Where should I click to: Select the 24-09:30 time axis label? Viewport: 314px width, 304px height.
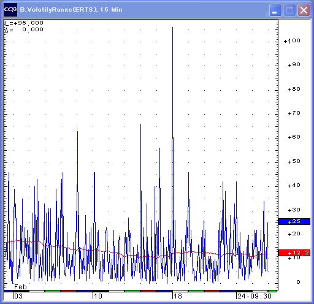tap(254, 296)
